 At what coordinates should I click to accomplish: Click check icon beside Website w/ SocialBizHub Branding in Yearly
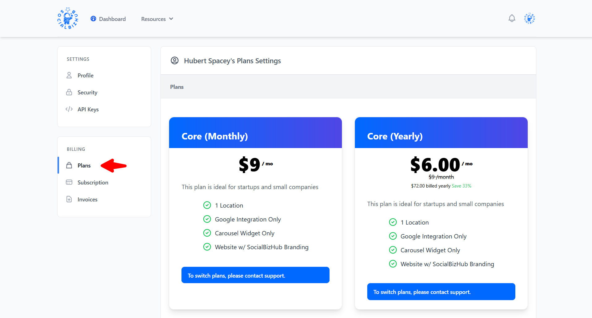[x=393, y=264]
